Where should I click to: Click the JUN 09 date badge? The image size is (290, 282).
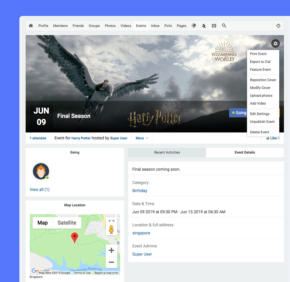(42, 117)
